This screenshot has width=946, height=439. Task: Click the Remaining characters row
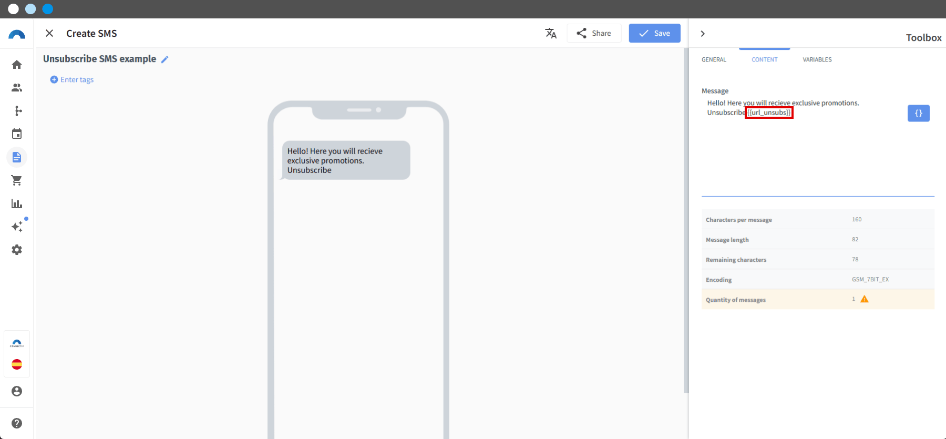coord(818,259)
